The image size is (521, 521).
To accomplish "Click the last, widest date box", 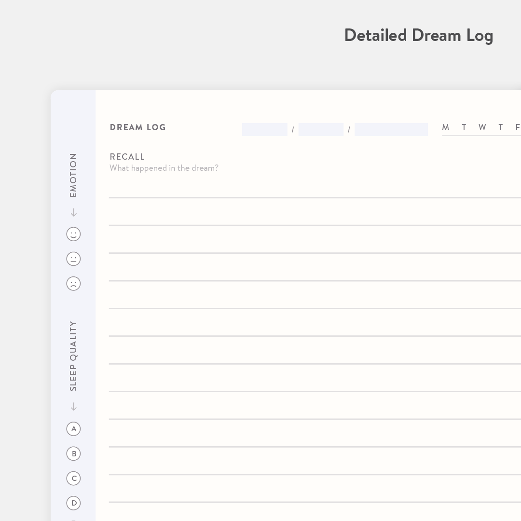I will click(391, 129).
